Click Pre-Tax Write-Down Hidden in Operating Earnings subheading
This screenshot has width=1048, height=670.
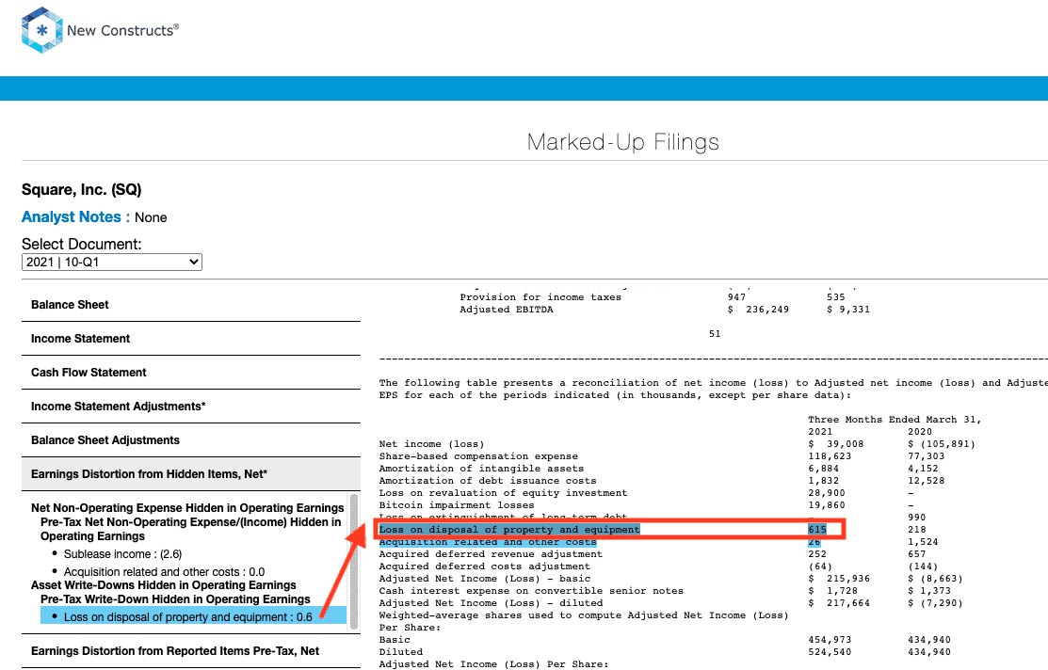tap(175, 599)
